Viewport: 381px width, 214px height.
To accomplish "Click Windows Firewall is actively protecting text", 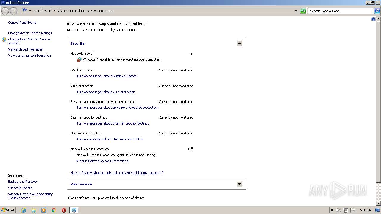I will (121, 59).
